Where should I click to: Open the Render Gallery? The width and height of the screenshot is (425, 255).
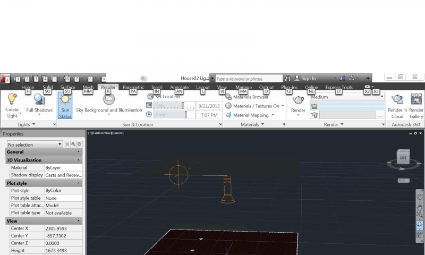point(416,106)
